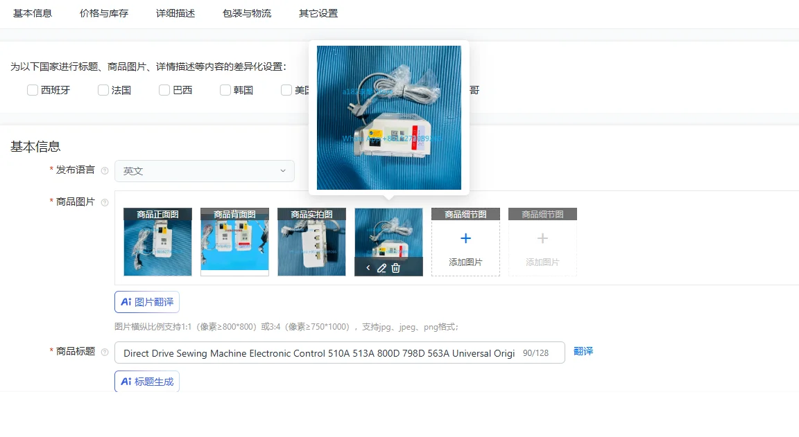Edit the hovered image with pencil icon

[x=381, y=267]
